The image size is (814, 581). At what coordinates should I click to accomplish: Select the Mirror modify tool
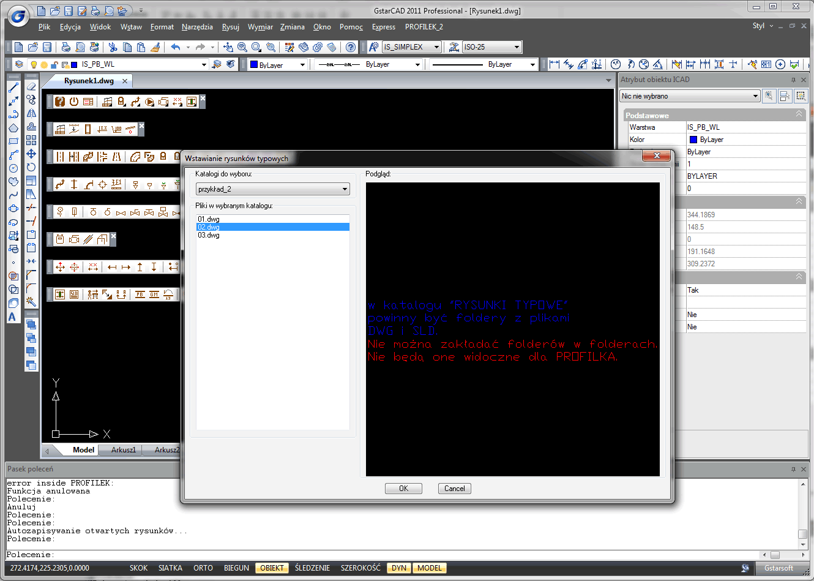coord(31,113)
